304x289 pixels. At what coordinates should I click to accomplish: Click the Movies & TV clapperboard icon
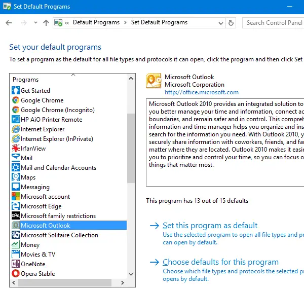16,255
